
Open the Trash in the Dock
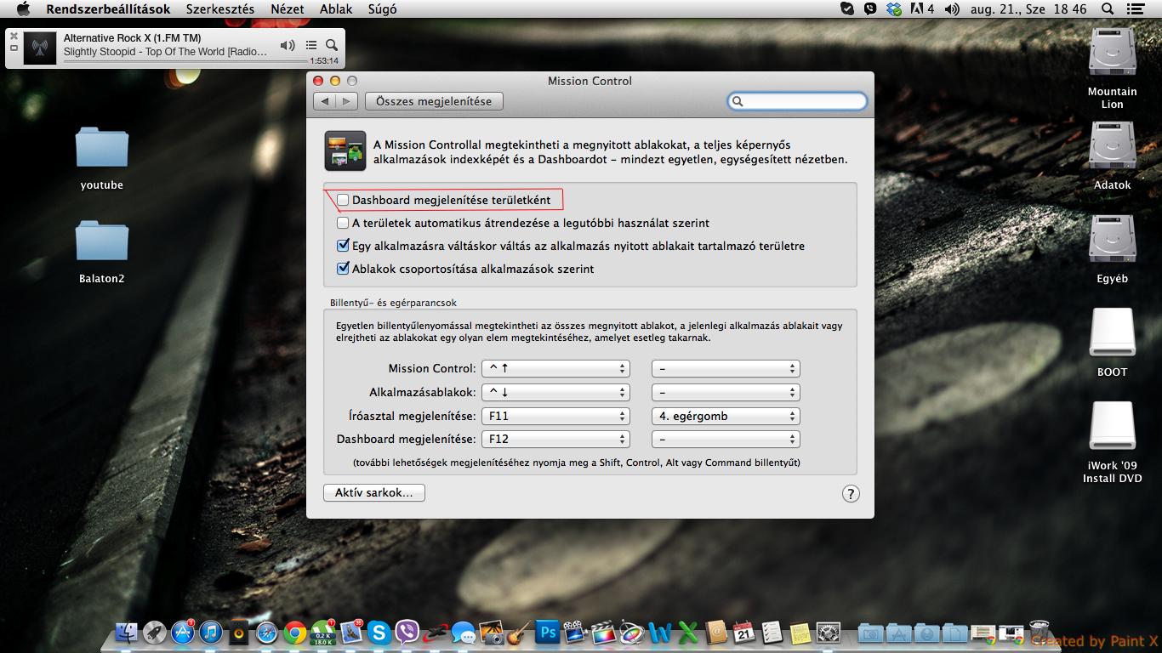click(x=1040, y=631)
